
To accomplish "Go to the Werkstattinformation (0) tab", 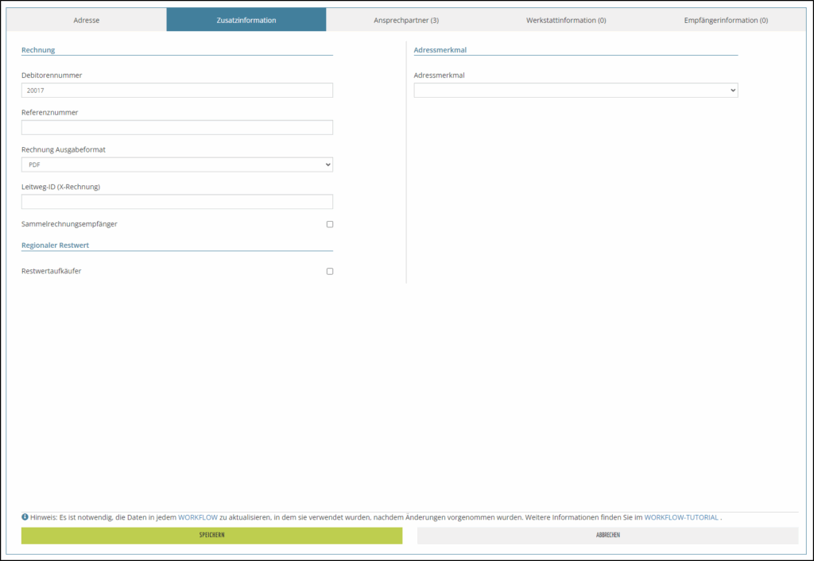I will [566, 20].
